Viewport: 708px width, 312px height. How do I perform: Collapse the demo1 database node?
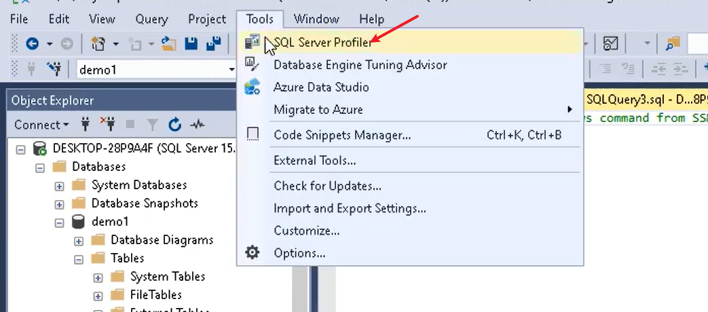59,222
